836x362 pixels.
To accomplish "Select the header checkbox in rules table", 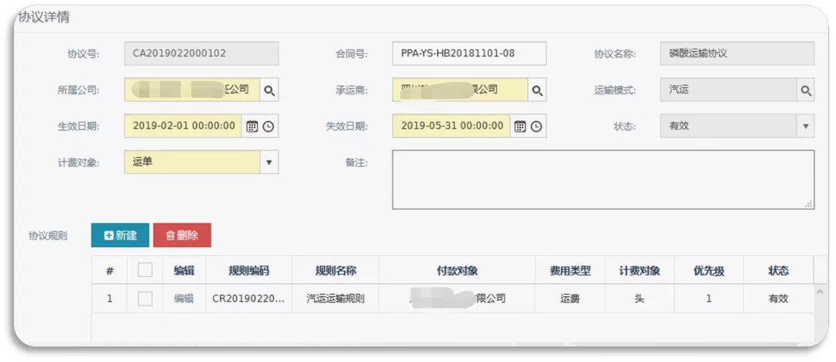I will 145,270.
